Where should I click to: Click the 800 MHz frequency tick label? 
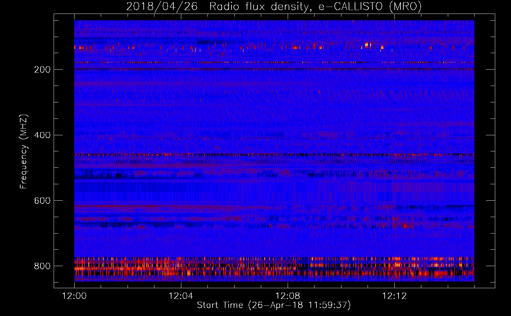42,266
